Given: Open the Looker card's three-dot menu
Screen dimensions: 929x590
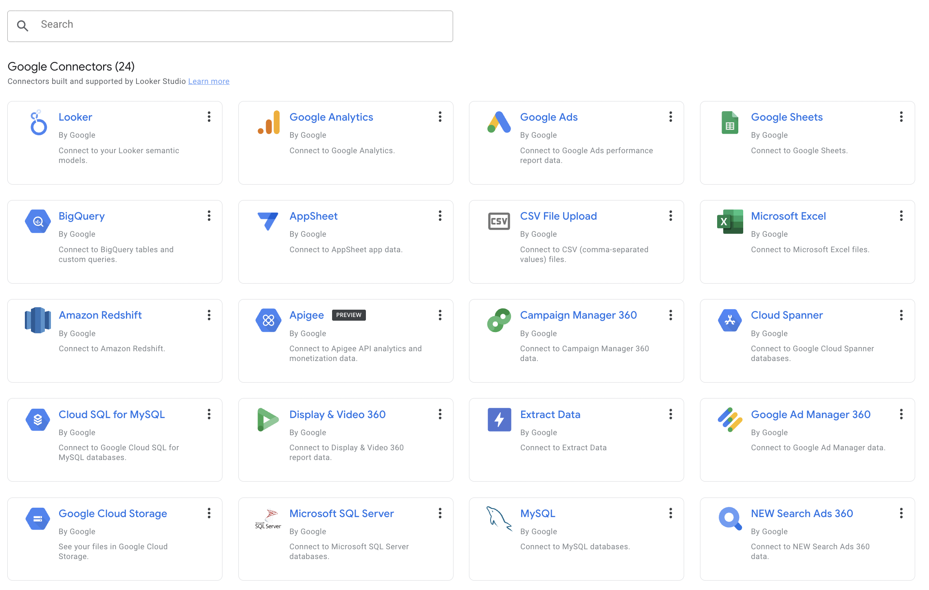Looking at the screenshot, I should tap(209, 117).
